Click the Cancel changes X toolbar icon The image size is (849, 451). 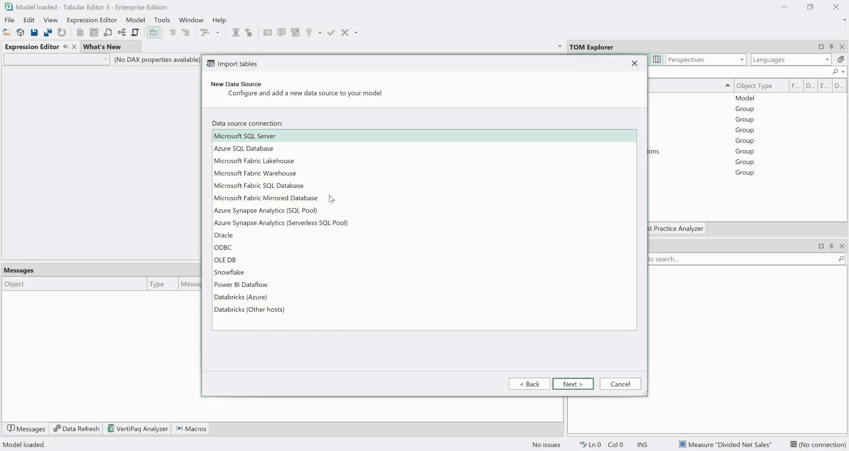345,32
